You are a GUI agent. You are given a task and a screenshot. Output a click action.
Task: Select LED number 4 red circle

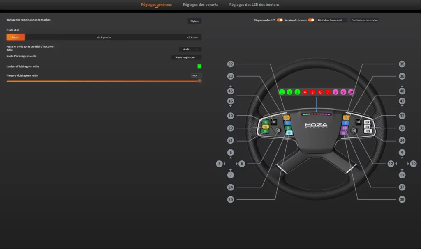point(305,92)
